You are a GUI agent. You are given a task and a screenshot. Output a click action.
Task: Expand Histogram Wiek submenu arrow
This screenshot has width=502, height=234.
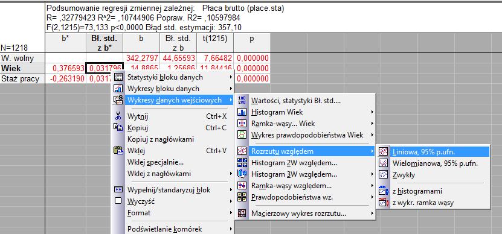click(372, 112)
